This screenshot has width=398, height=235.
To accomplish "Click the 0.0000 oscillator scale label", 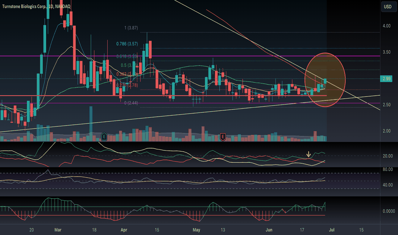I will (x=389, y=211).
